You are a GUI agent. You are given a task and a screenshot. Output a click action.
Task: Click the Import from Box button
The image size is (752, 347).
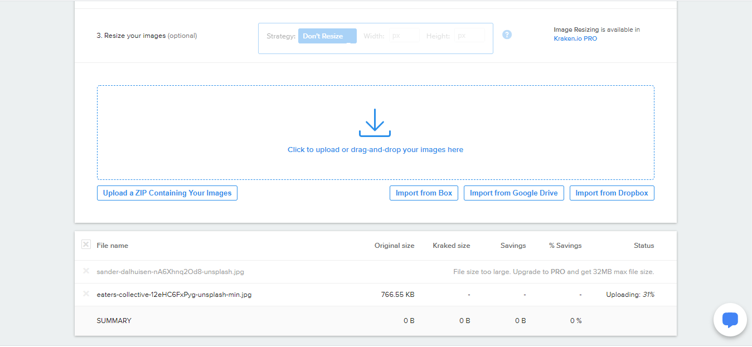pos(424,193)
